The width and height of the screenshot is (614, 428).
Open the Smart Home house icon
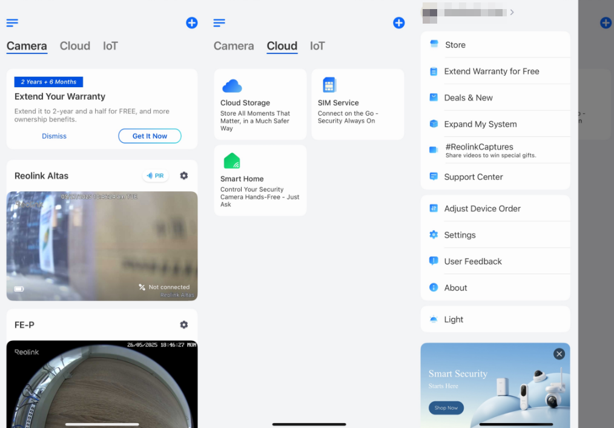[231, 160]
